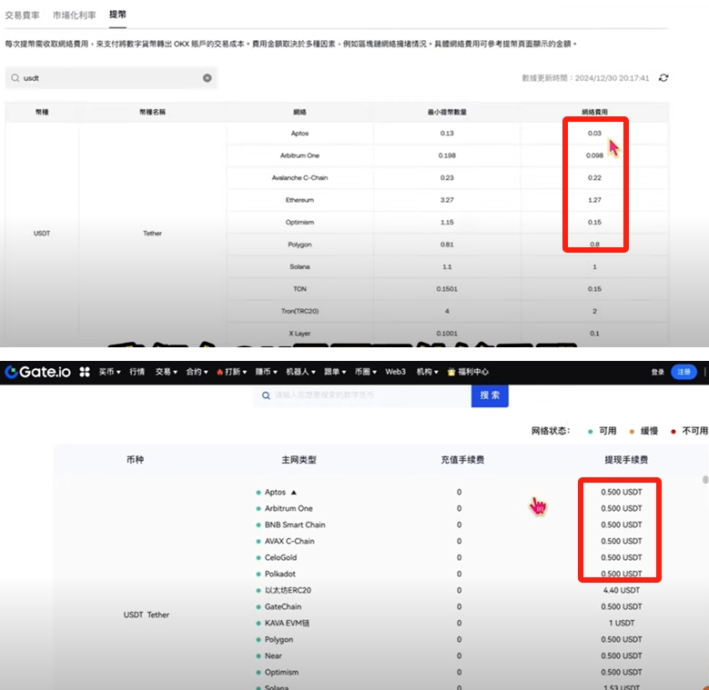This screenshot has width=709, height=690.
Task: Click the search magnifier icon beside usdt
Action: point(15,78)
